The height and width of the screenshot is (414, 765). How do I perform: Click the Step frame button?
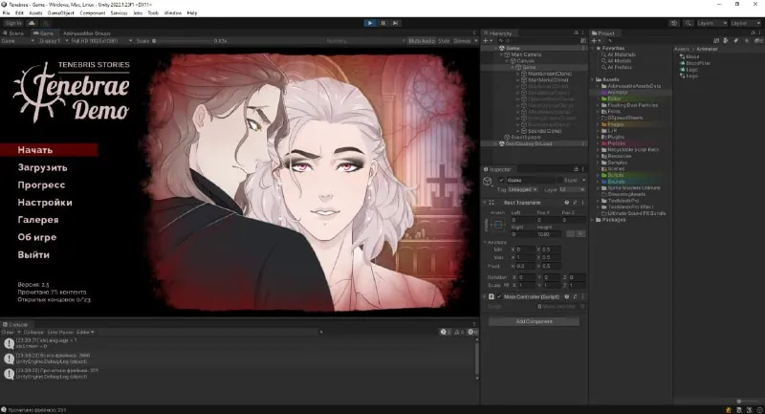(396, 23)
